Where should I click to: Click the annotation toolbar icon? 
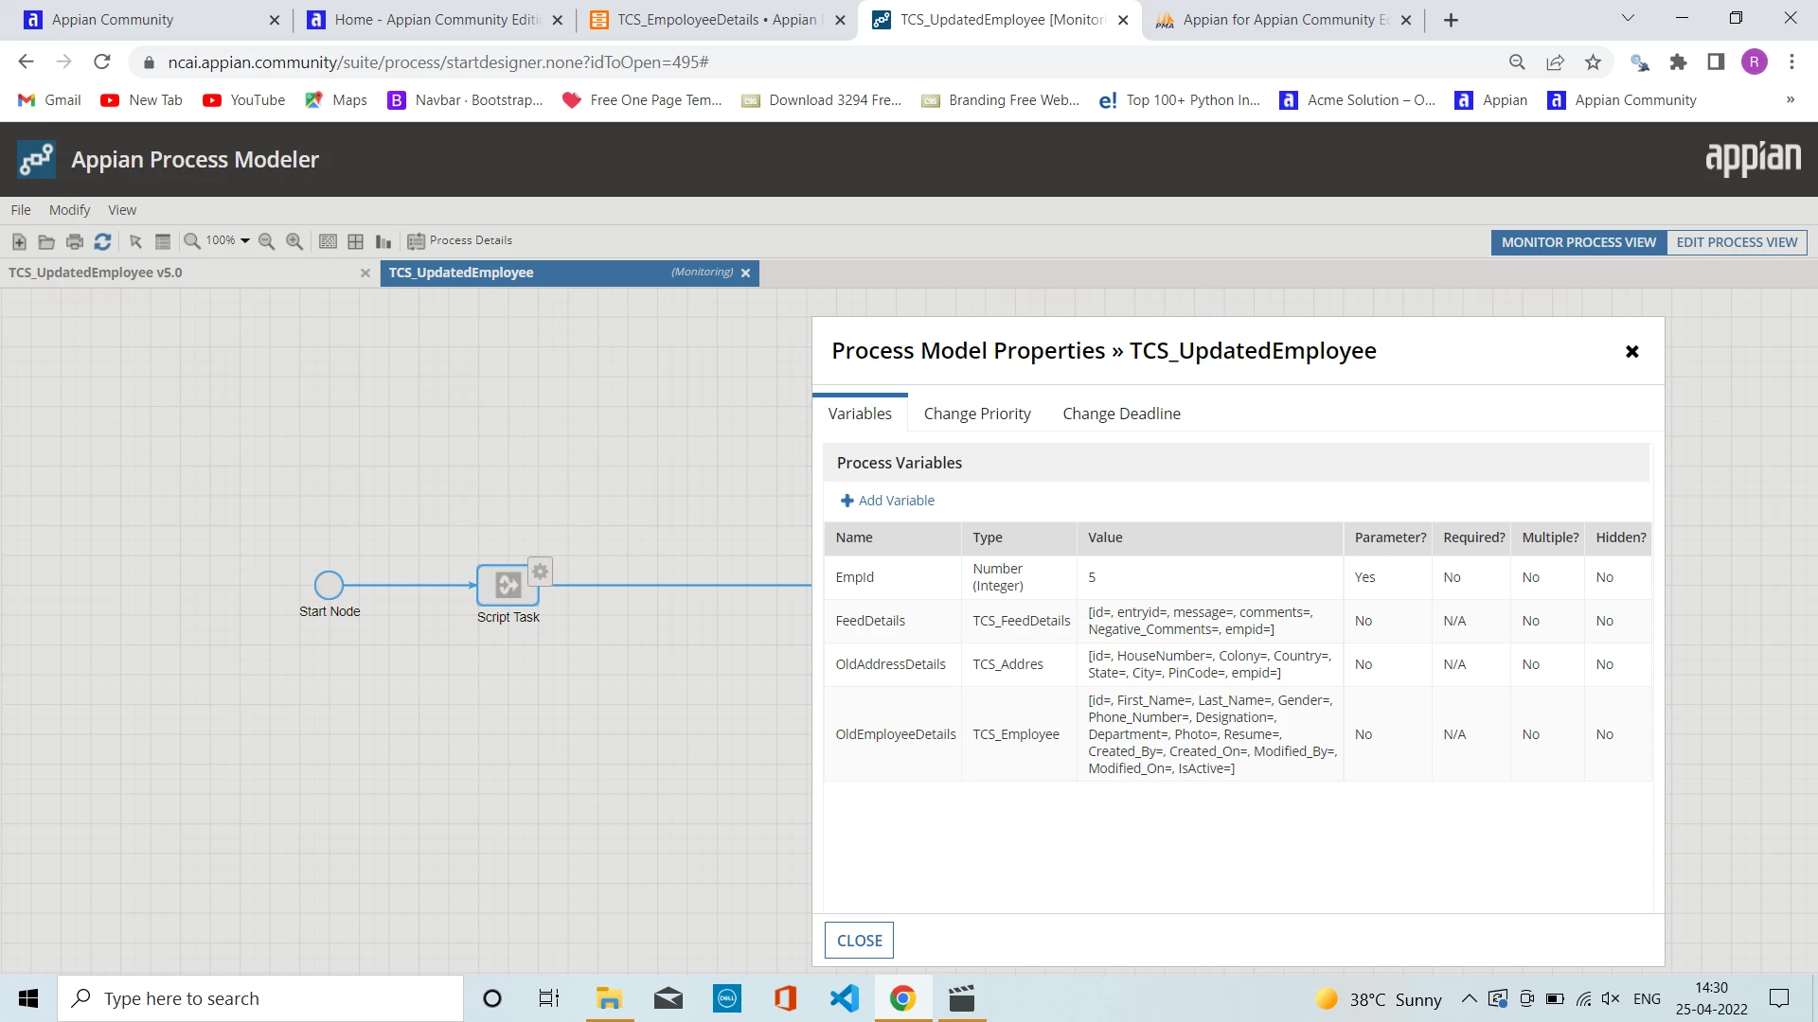(x=328, y=241)
